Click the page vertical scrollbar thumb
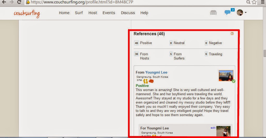Screen dimensions: 266x138 point(265,53)
